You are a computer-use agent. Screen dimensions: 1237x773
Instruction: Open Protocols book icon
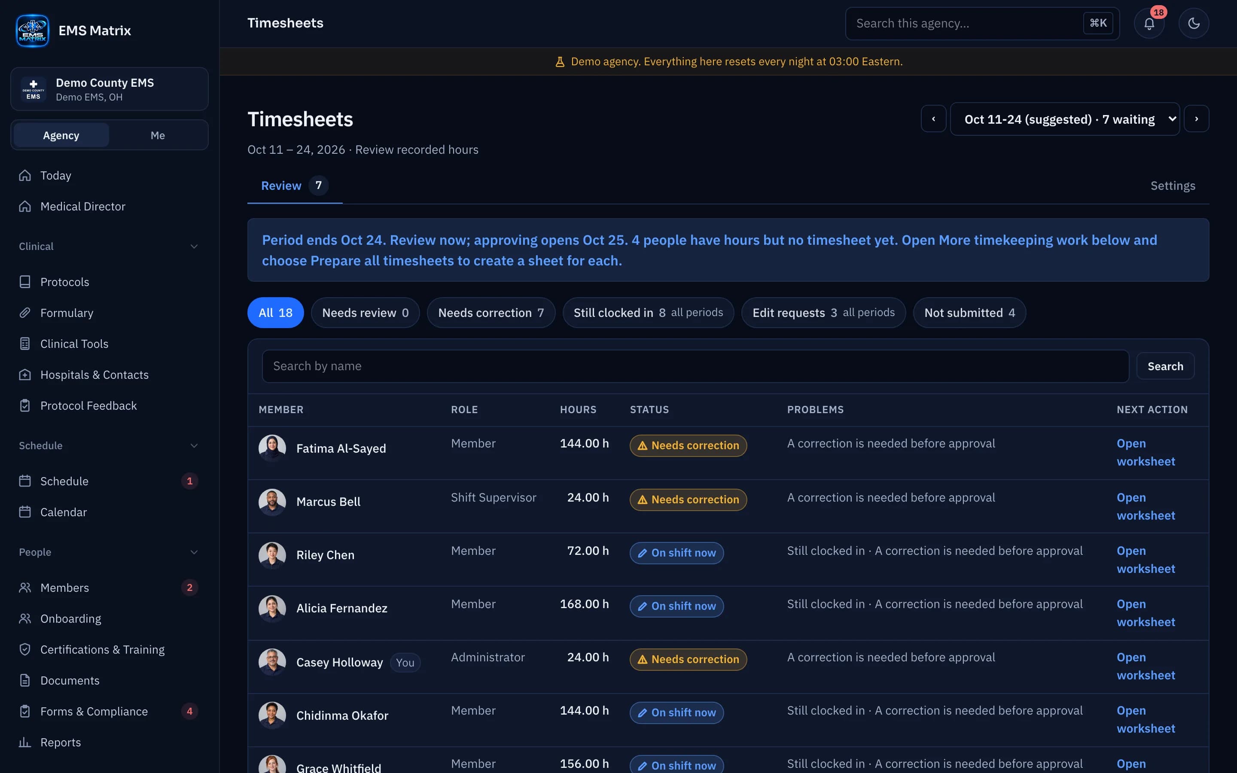(x=25, y=282)
